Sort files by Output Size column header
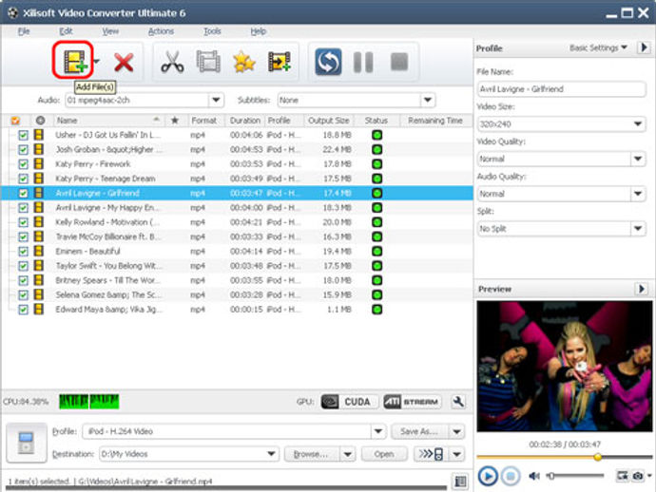656x492 pixels. [329, 121]
